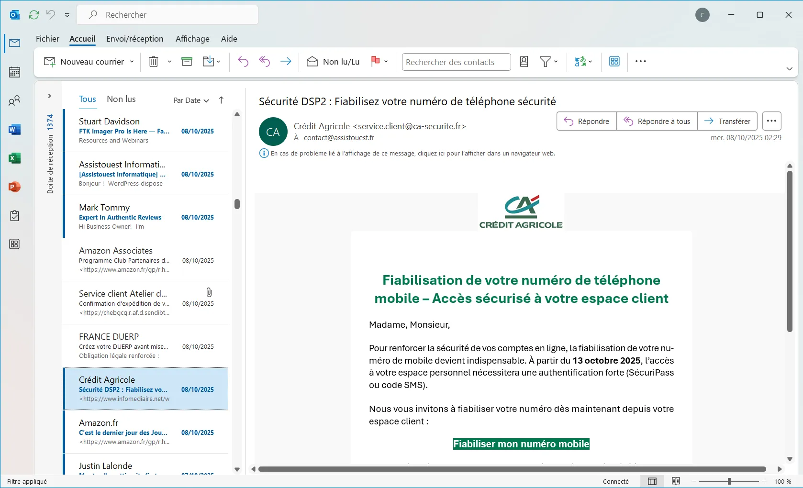Open PowerPoint from the sidebar

click(x=14, y=187)
